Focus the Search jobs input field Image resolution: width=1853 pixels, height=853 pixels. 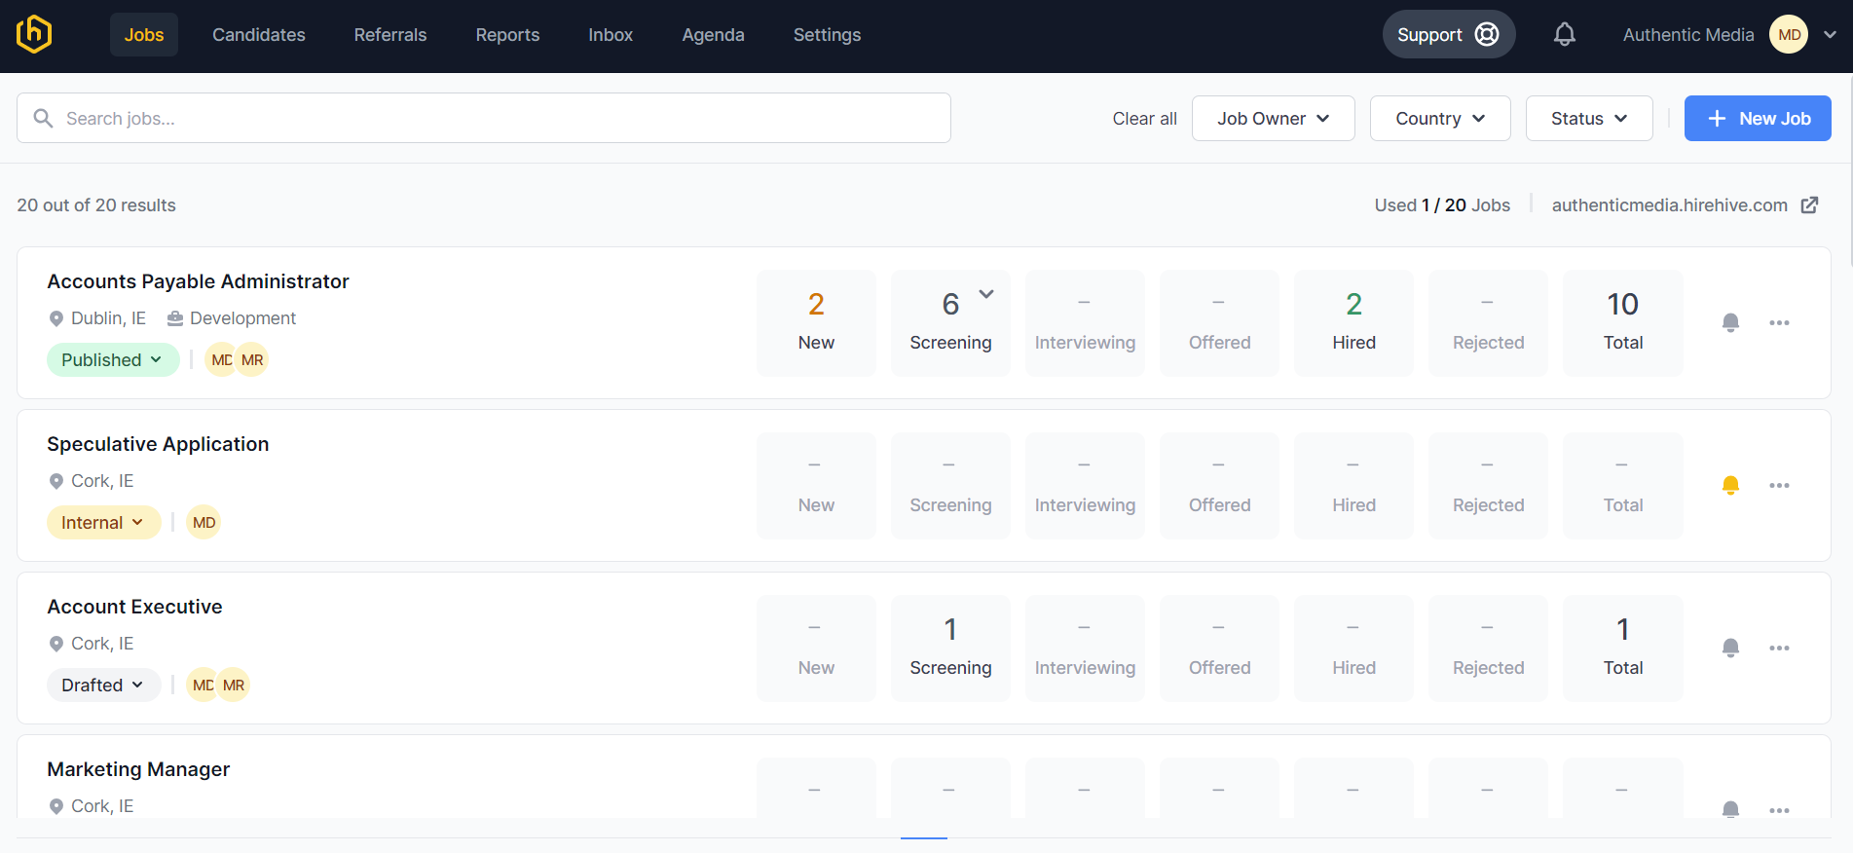pos(484,118)
